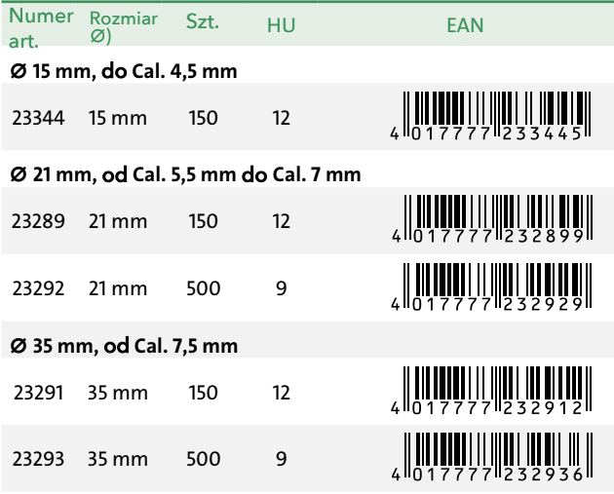This screenshot has height=494, width=614.
Task: Click the Ø 15 mm group heading
Action: [124, 72]
